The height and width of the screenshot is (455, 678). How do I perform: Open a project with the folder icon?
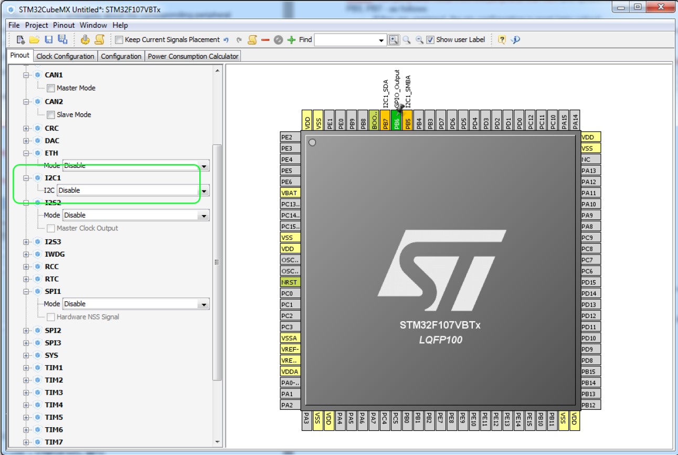pos(35,40)
